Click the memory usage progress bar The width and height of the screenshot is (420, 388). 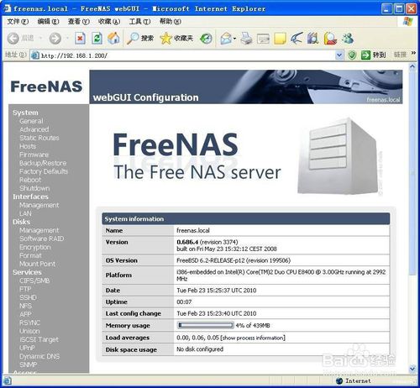(206, 325)
